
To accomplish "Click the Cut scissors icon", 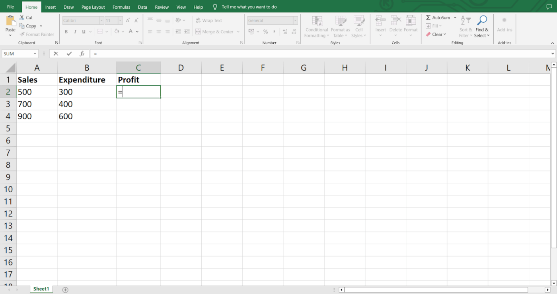I will point(22,17).
